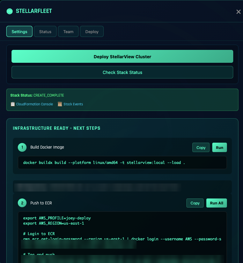
Task: Click the step 1 number badge
Action: 22,147
